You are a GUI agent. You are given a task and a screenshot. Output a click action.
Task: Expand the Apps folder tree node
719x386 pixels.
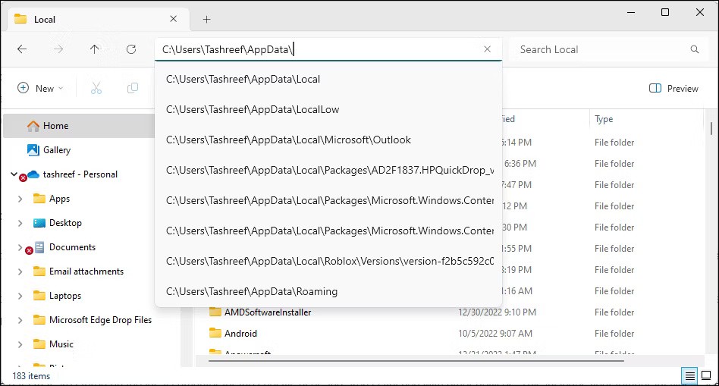(20, 199)
